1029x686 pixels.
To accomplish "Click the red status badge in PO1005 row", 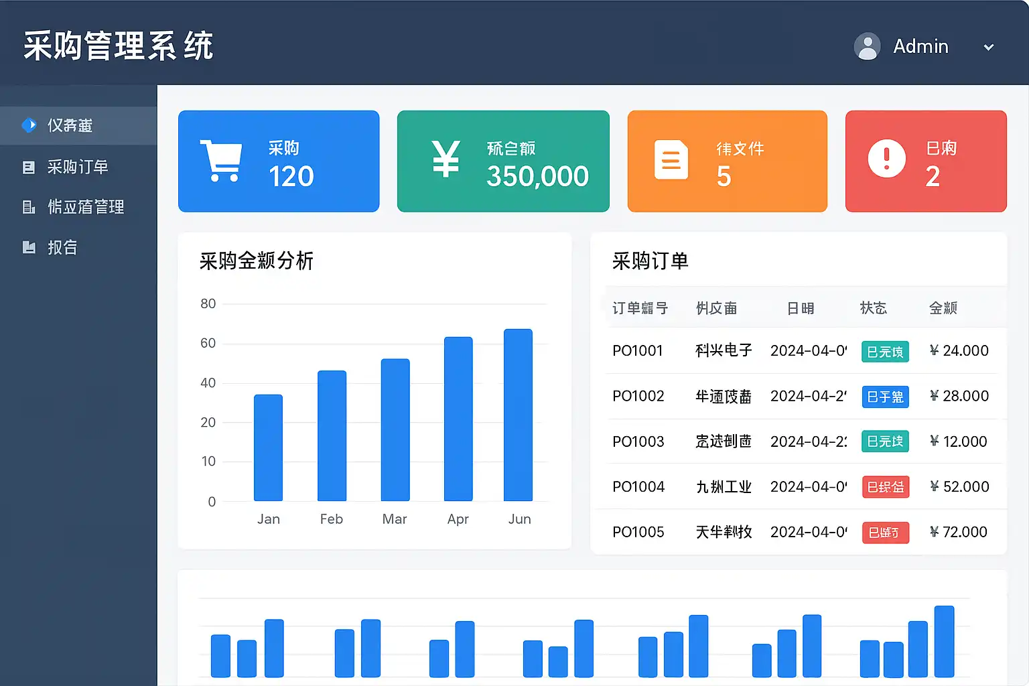I will point(885,533).
